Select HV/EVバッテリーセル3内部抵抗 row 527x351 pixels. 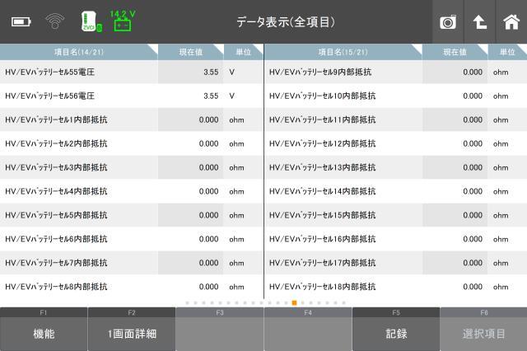coord(132,167)
